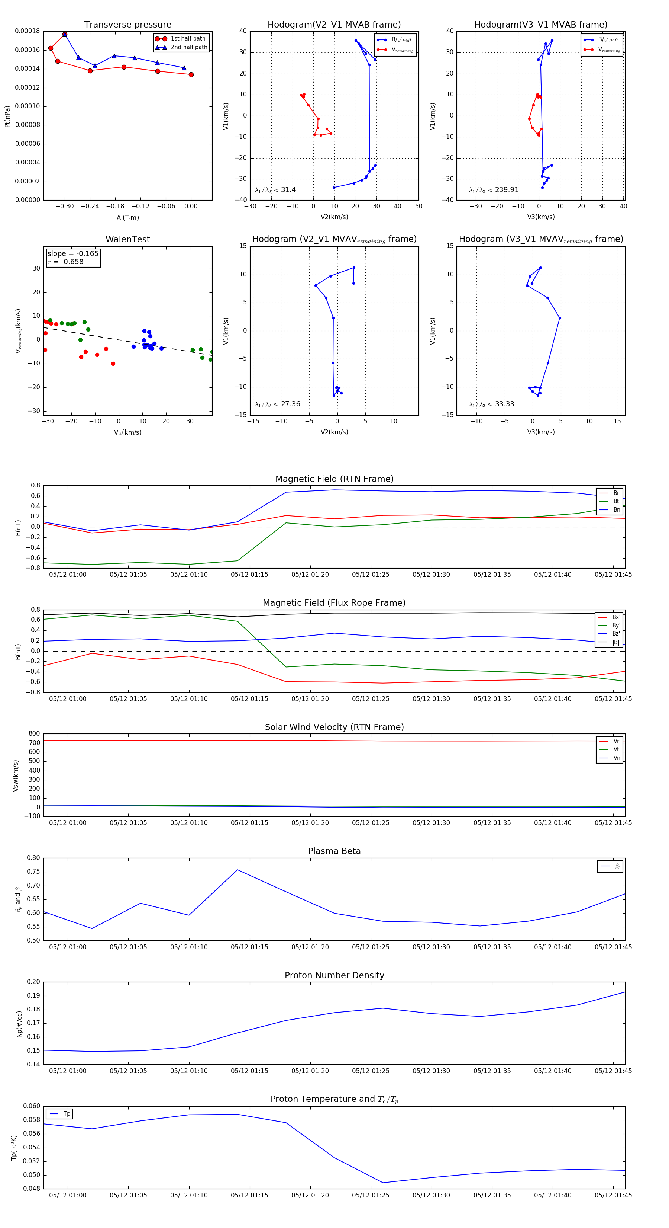Select the "r = -0.658" annotation
This screenshot has height=1228, width=669.
tap(65, 262)
